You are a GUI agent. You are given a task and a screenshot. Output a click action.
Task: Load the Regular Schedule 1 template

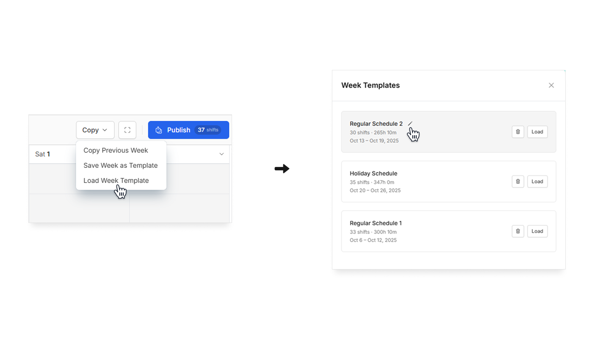[x=537, y=231]
